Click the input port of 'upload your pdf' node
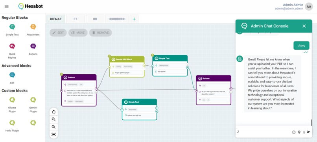 point(122,110)
